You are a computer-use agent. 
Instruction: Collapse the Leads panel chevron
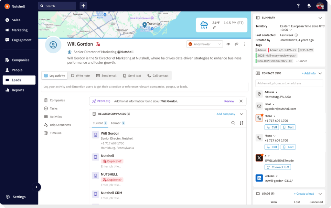pos(320,194)
